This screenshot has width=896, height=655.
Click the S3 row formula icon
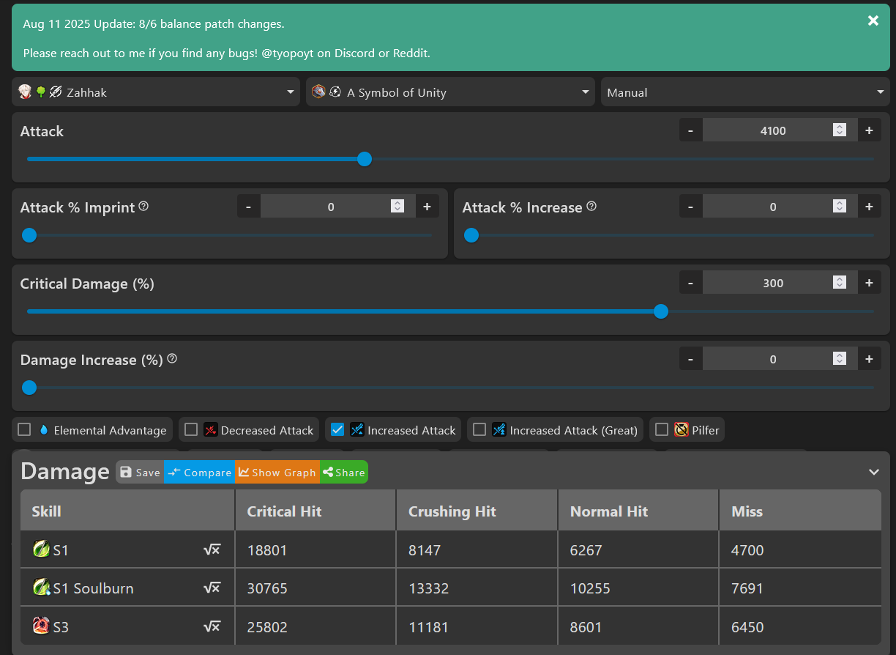(x=212, y=627)
